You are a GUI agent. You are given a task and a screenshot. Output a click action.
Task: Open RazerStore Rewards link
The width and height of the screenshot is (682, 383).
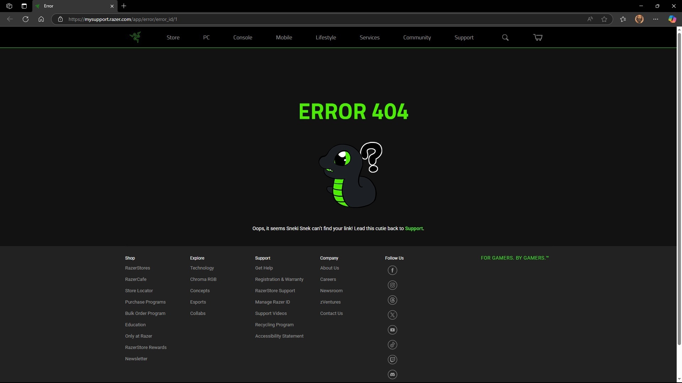(x=146, y=348)
